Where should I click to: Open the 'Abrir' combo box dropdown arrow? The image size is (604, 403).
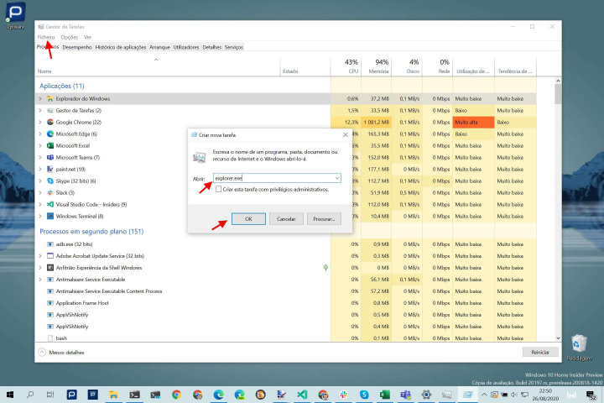[x=336, y=178]
